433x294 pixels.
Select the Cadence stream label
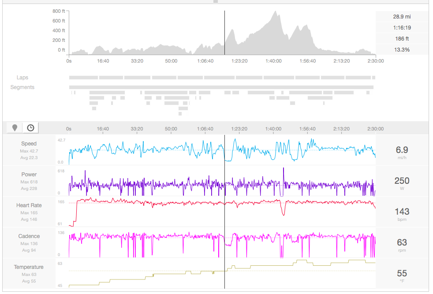click(29, 236)
